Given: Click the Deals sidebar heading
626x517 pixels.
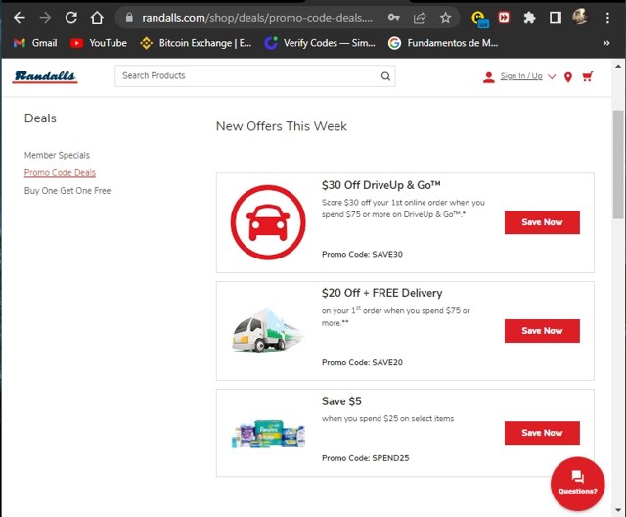Looking at the screenshot, I should [40, 118].
